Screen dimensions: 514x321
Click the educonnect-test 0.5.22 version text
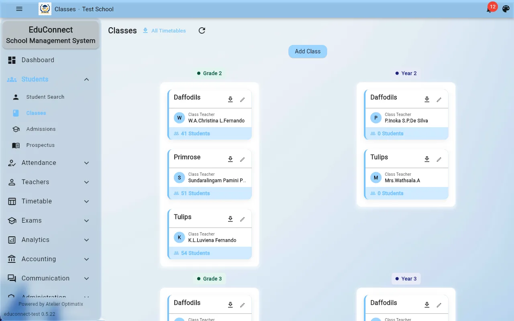click(x=30, y=314)
